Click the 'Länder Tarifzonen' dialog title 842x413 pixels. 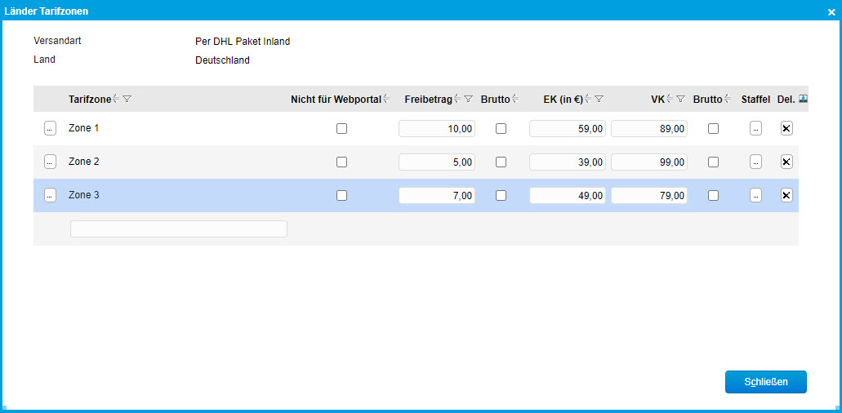(47, 11)
